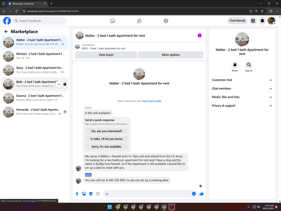The image size is (281, 211).
Task: Follow the View buyer profile link
Action: coord(152,101)
